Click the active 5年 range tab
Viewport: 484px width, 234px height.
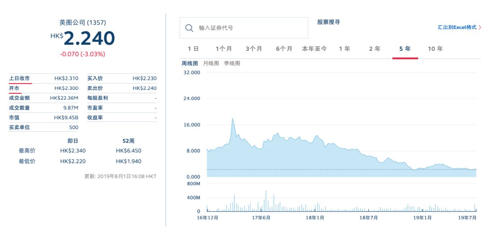[x=405, y=49]
